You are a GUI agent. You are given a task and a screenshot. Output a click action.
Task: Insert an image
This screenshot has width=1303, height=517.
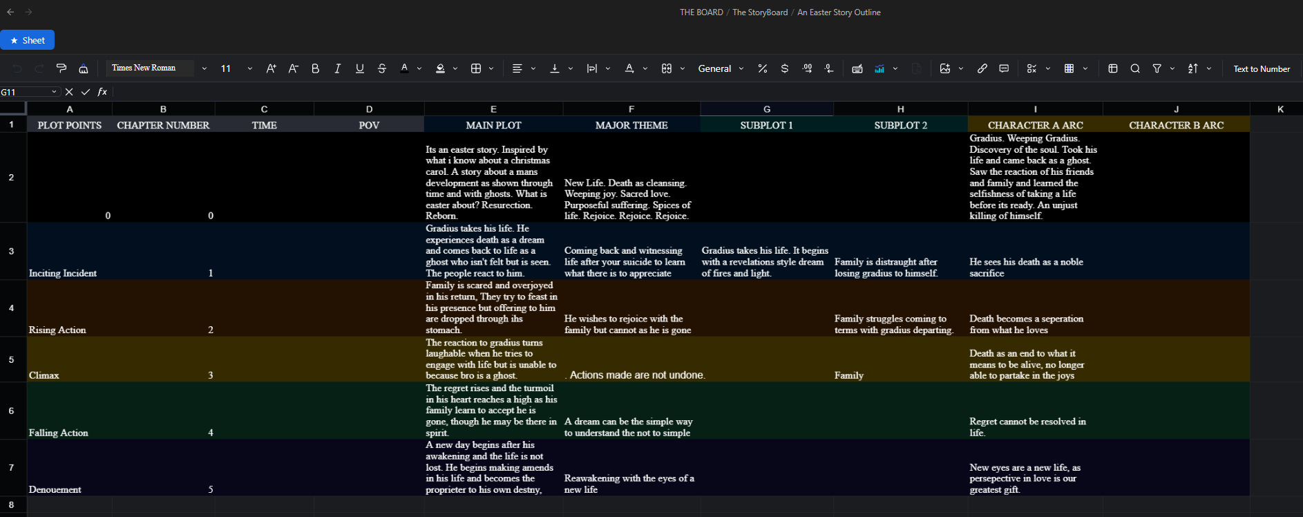944,68
